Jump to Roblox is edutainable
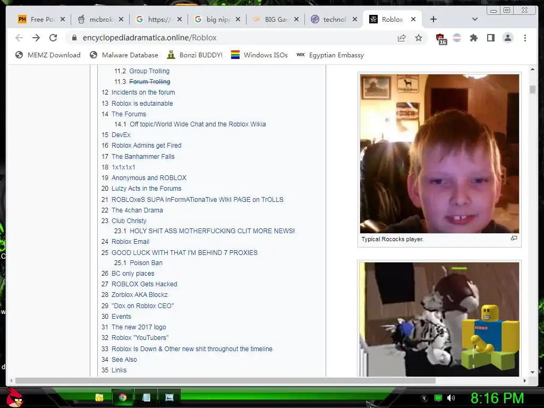Viewport: 544px width, 408px height. coord(142,104)
